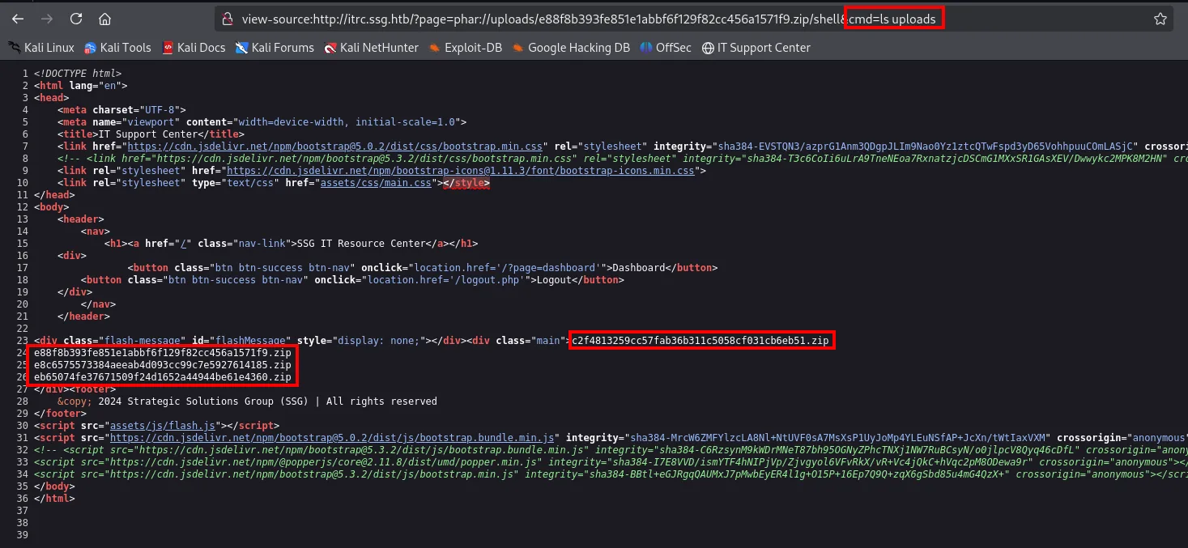This screenshot has width=1188, height=548.
Task: Click the site info icon in the address bar
Action: point(228,19)
